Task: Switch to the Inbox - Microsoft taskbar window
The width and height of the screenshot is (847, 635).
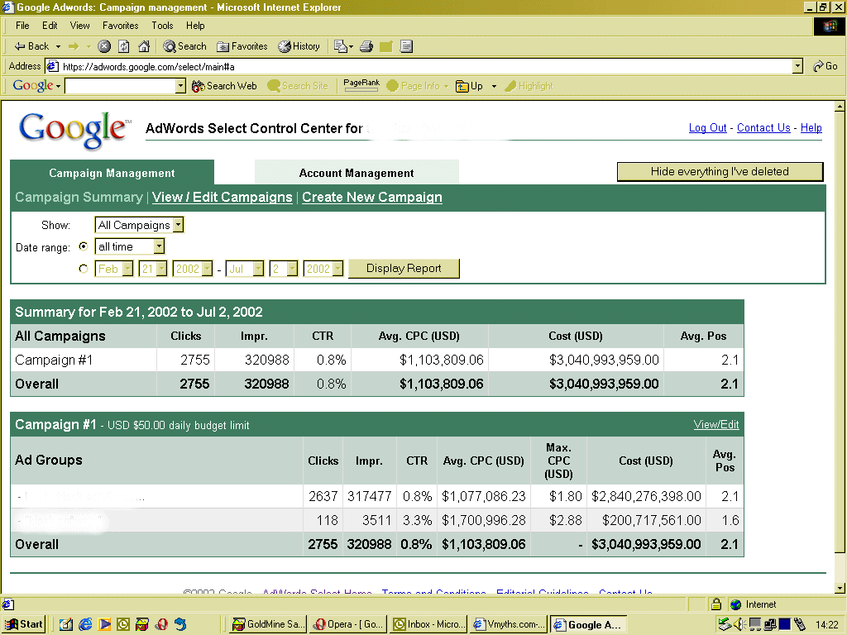Action: pyautogui.click(x=429, y=624)
